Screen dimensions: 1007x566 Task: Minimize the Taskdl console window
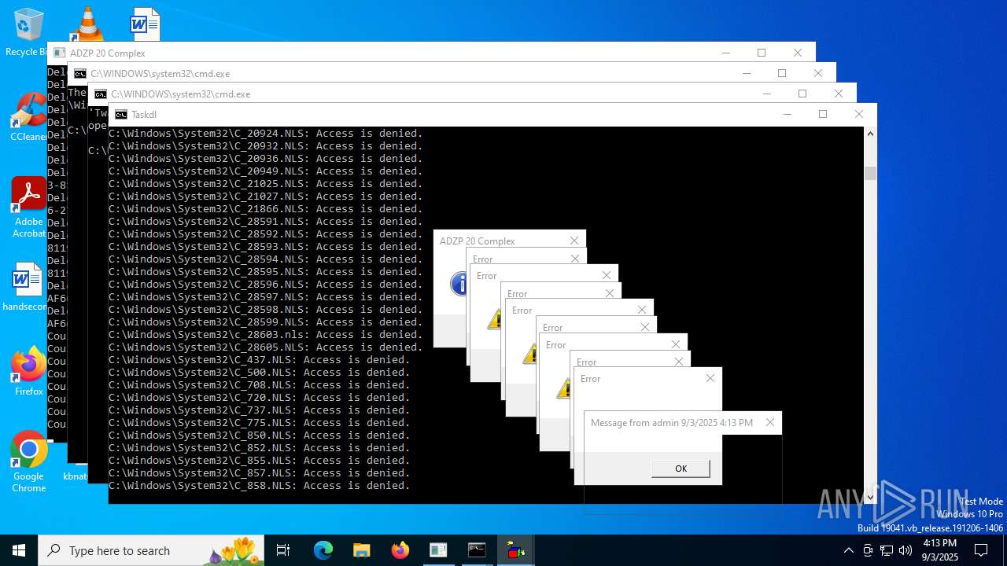[787, 114]
